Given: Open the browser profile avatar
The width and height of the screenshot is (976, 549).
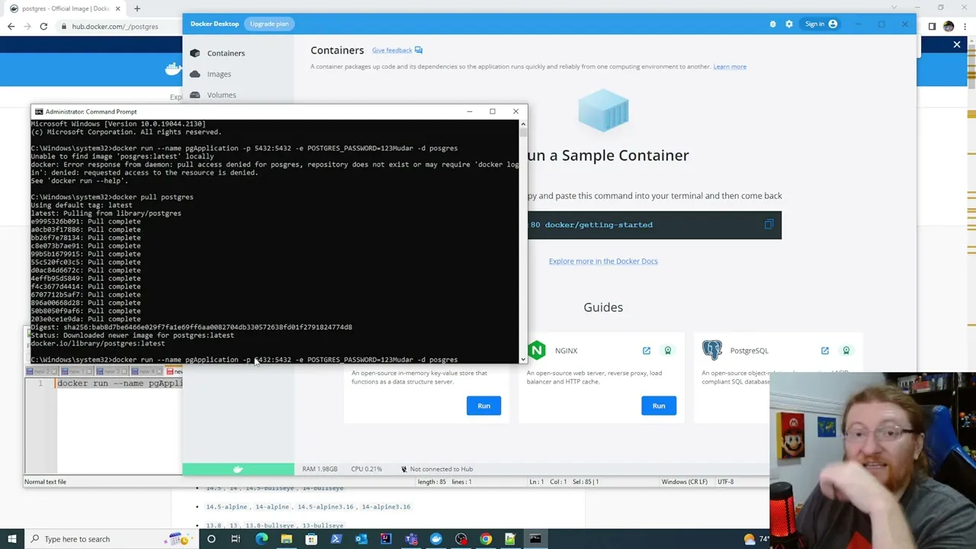Looking at the screenshot, I should [x=949, y=27].
